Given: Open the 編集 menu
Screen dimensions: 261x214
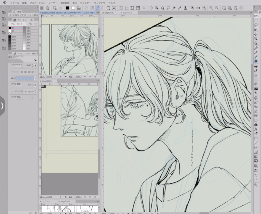Looking at the screenshot, I should click(x=24, y=3).
